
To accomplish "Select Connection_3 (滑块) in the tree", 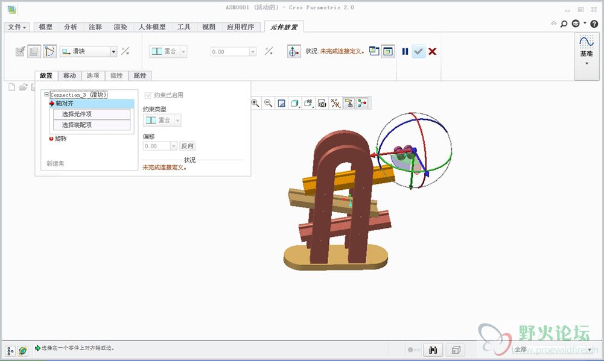I will 78,95.
